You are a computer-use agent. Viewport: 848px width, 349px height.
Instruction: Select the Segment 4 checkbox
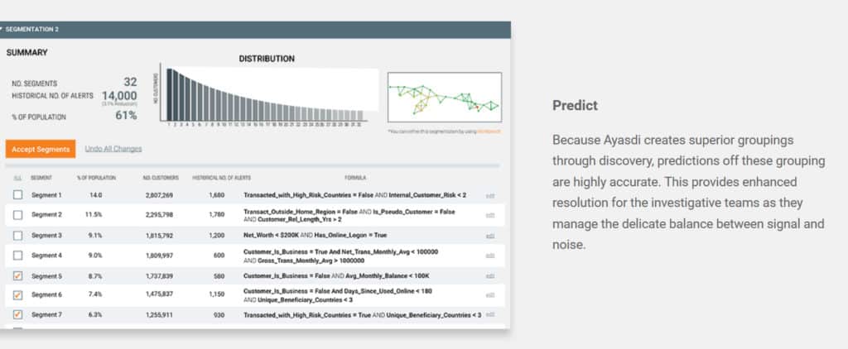point(18,256)
